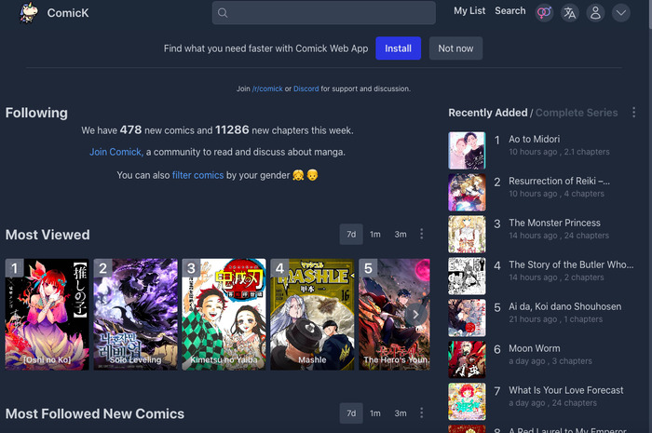Select 7d for Most Followed New Comics
This screenshot has height=433, width=652.
tap(351, 413)
